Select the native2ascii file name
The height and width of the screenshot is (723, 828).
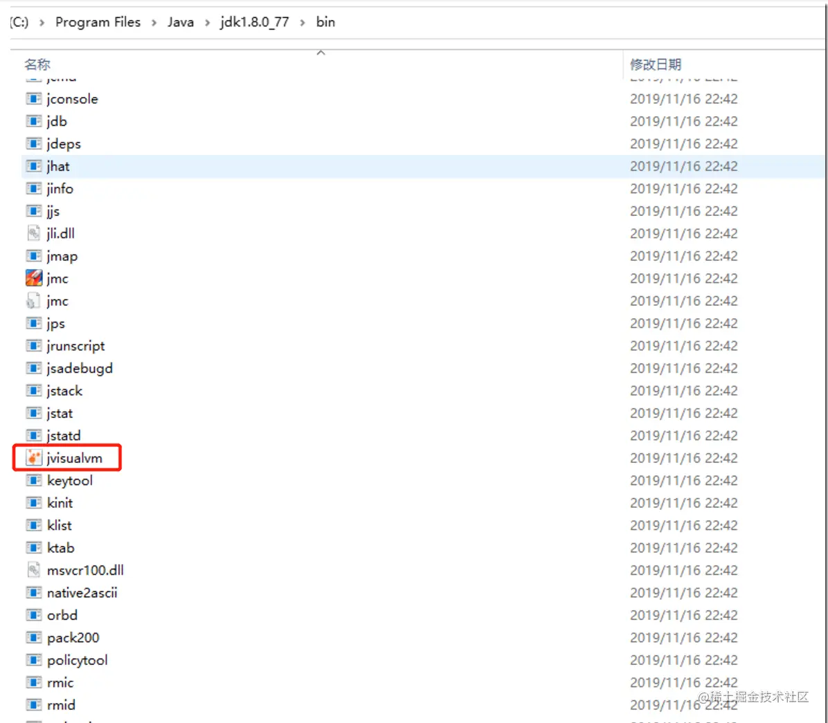(x=82, y=593)
